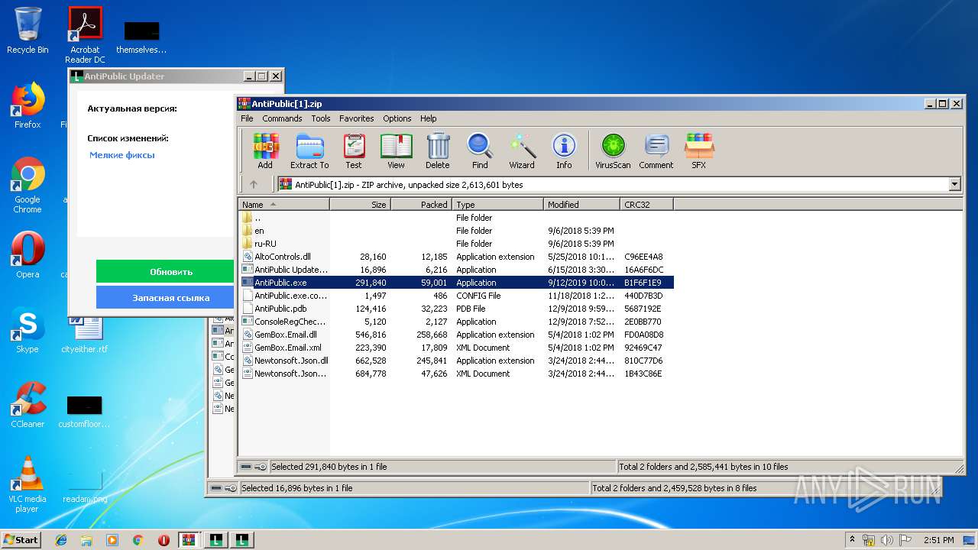Click Chrome icon in the taskbar
978x550 pixels.
click(138, 540)
